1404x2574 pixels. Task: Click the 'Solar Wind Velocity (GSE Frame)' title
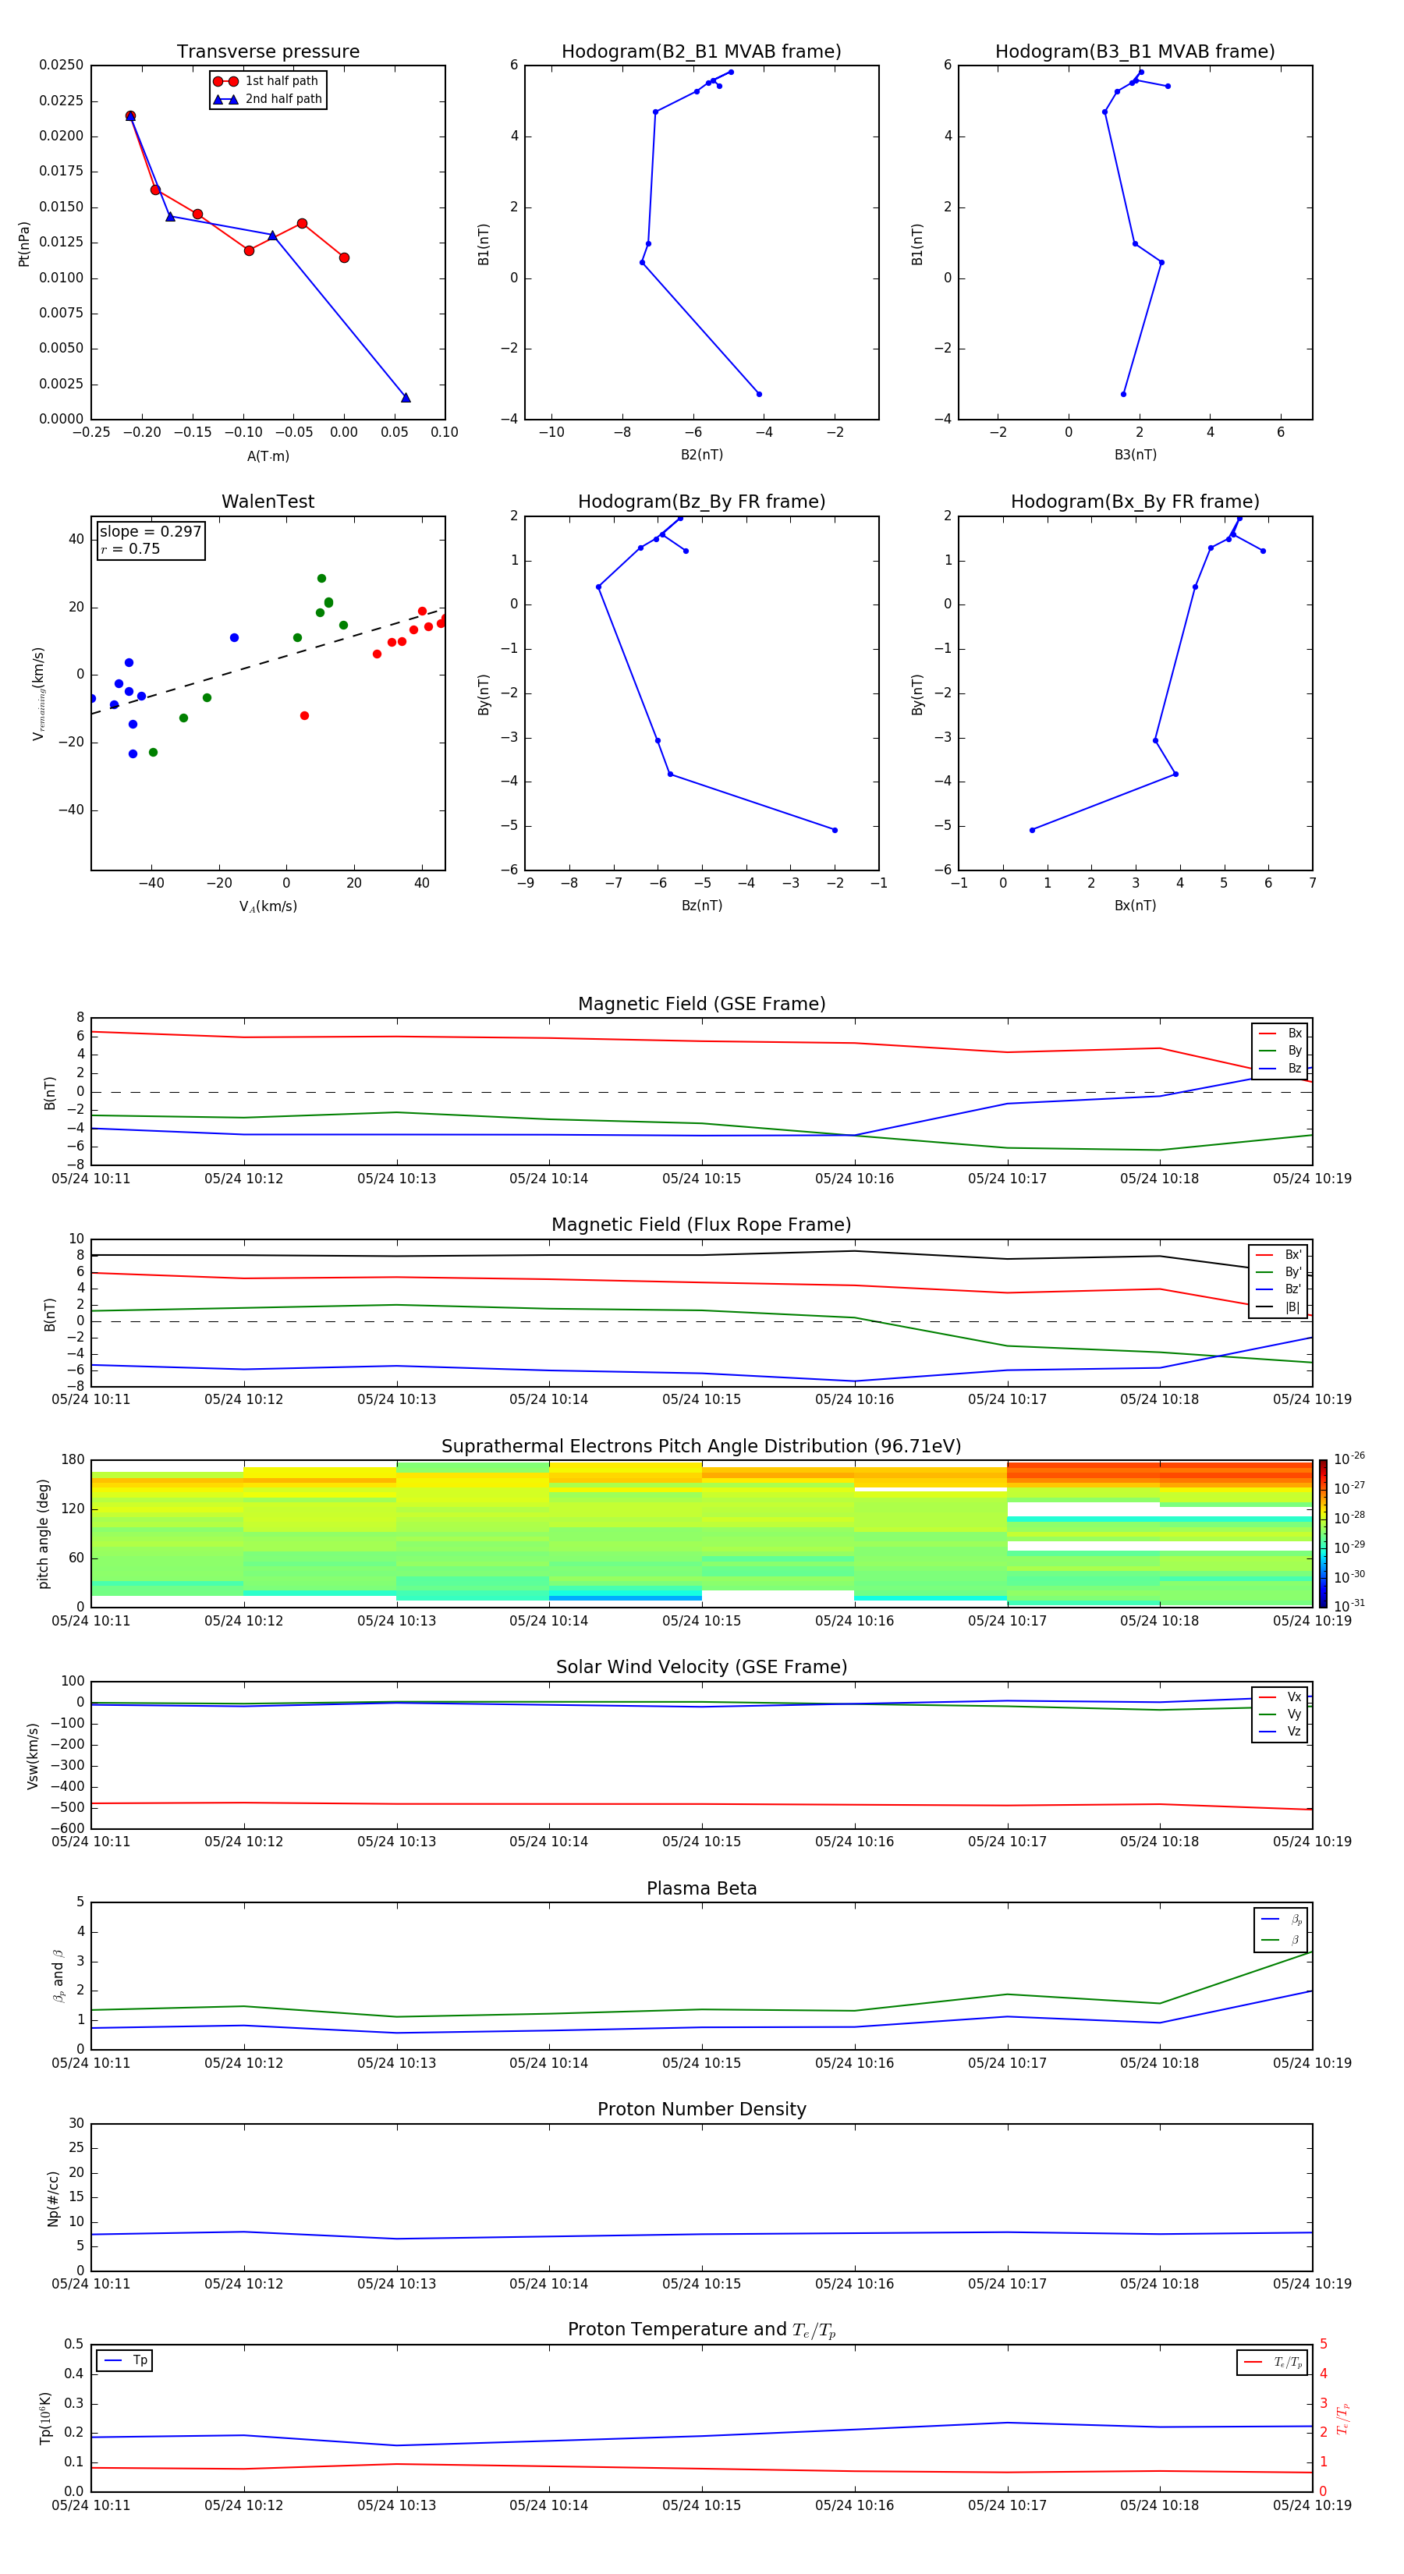(x=701, y=1668)
